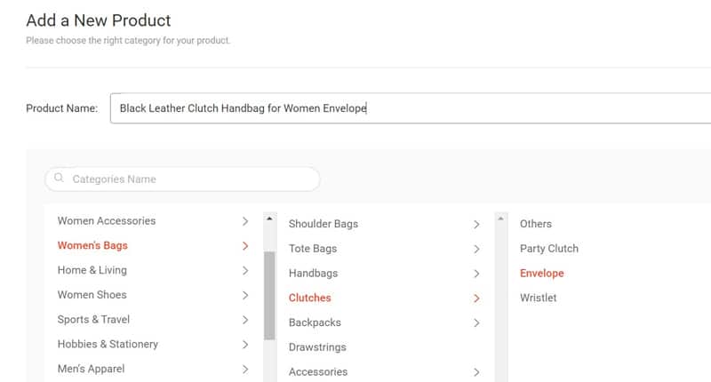Click the search magnifier icon
The image size is (711, 382).
coord(59,179)
